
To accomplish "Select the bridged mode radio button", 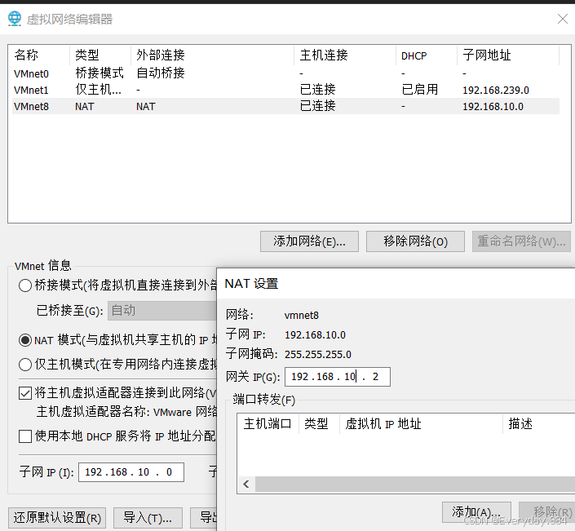I will coord(25,285).
